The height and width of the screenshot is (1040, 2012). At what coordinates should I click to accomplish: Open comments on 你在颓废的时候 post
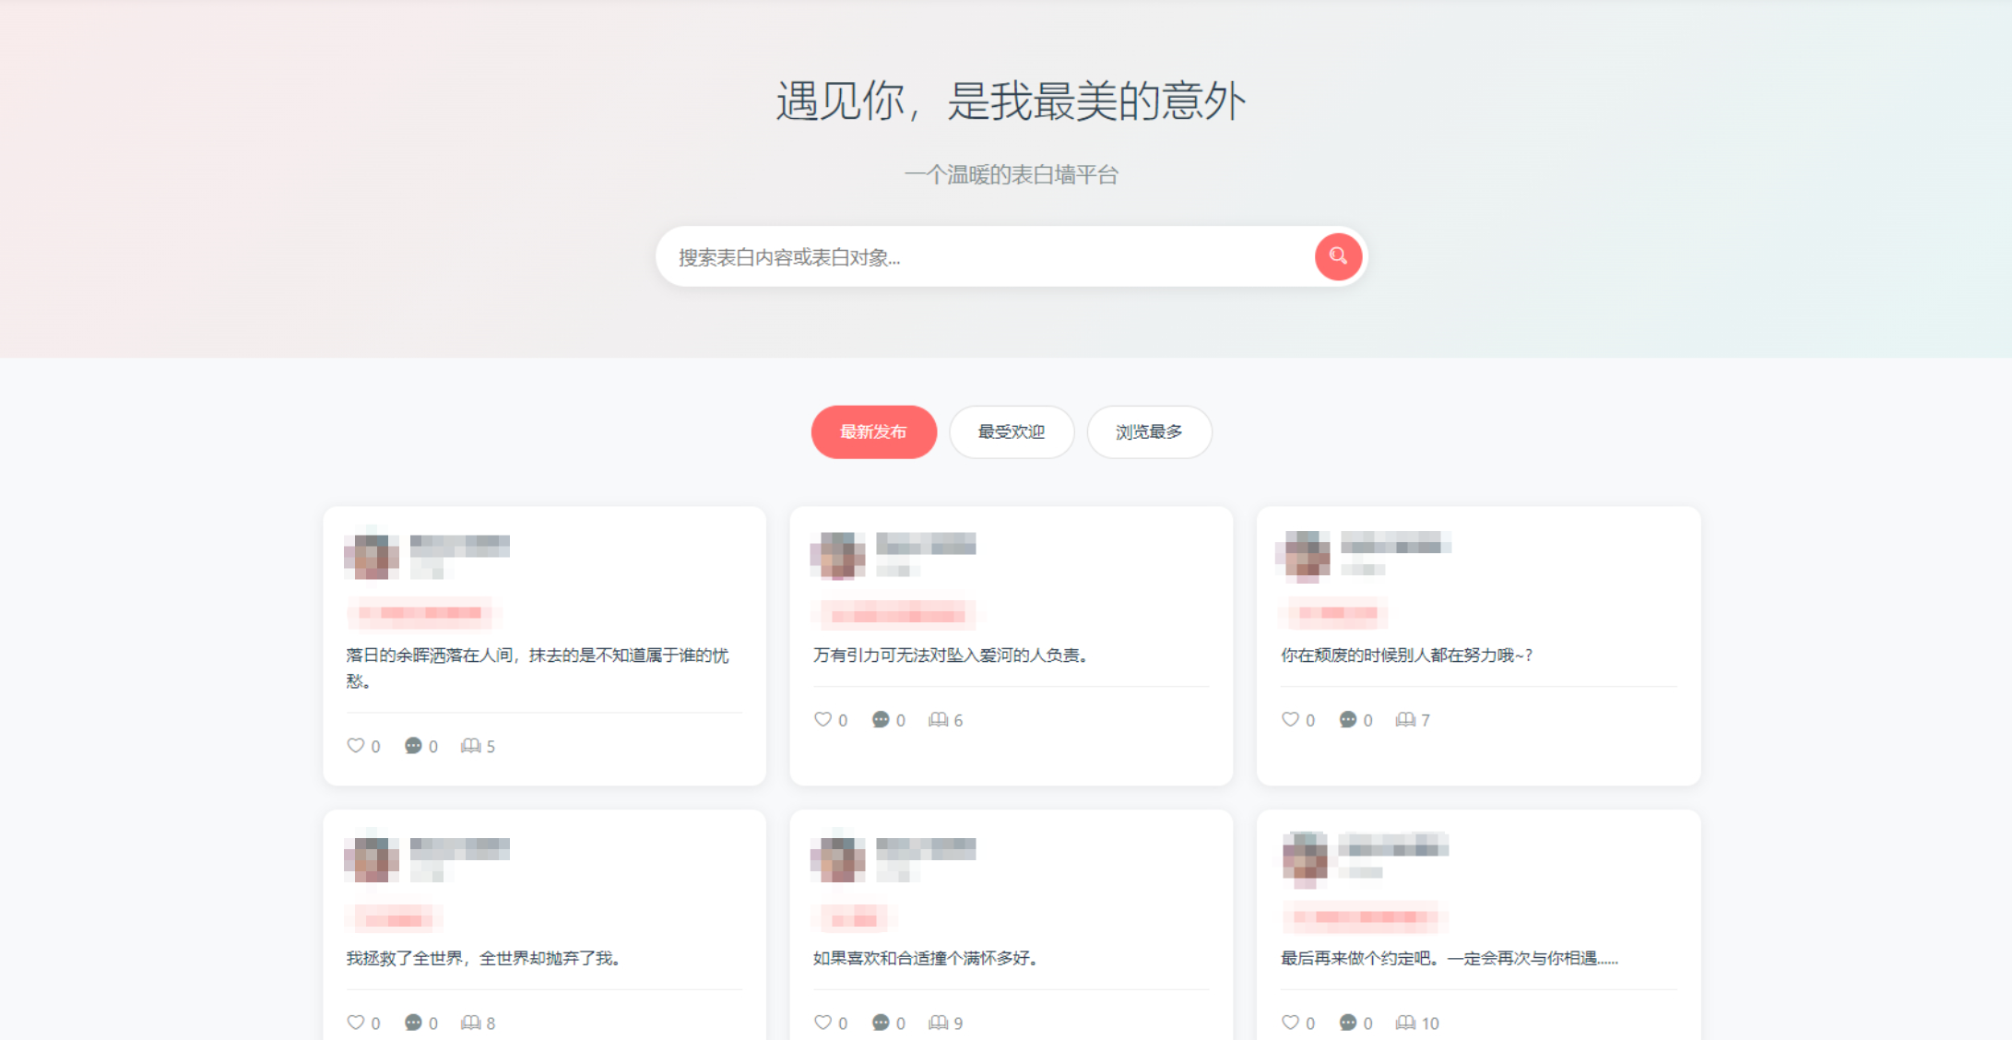[1347, 719]
